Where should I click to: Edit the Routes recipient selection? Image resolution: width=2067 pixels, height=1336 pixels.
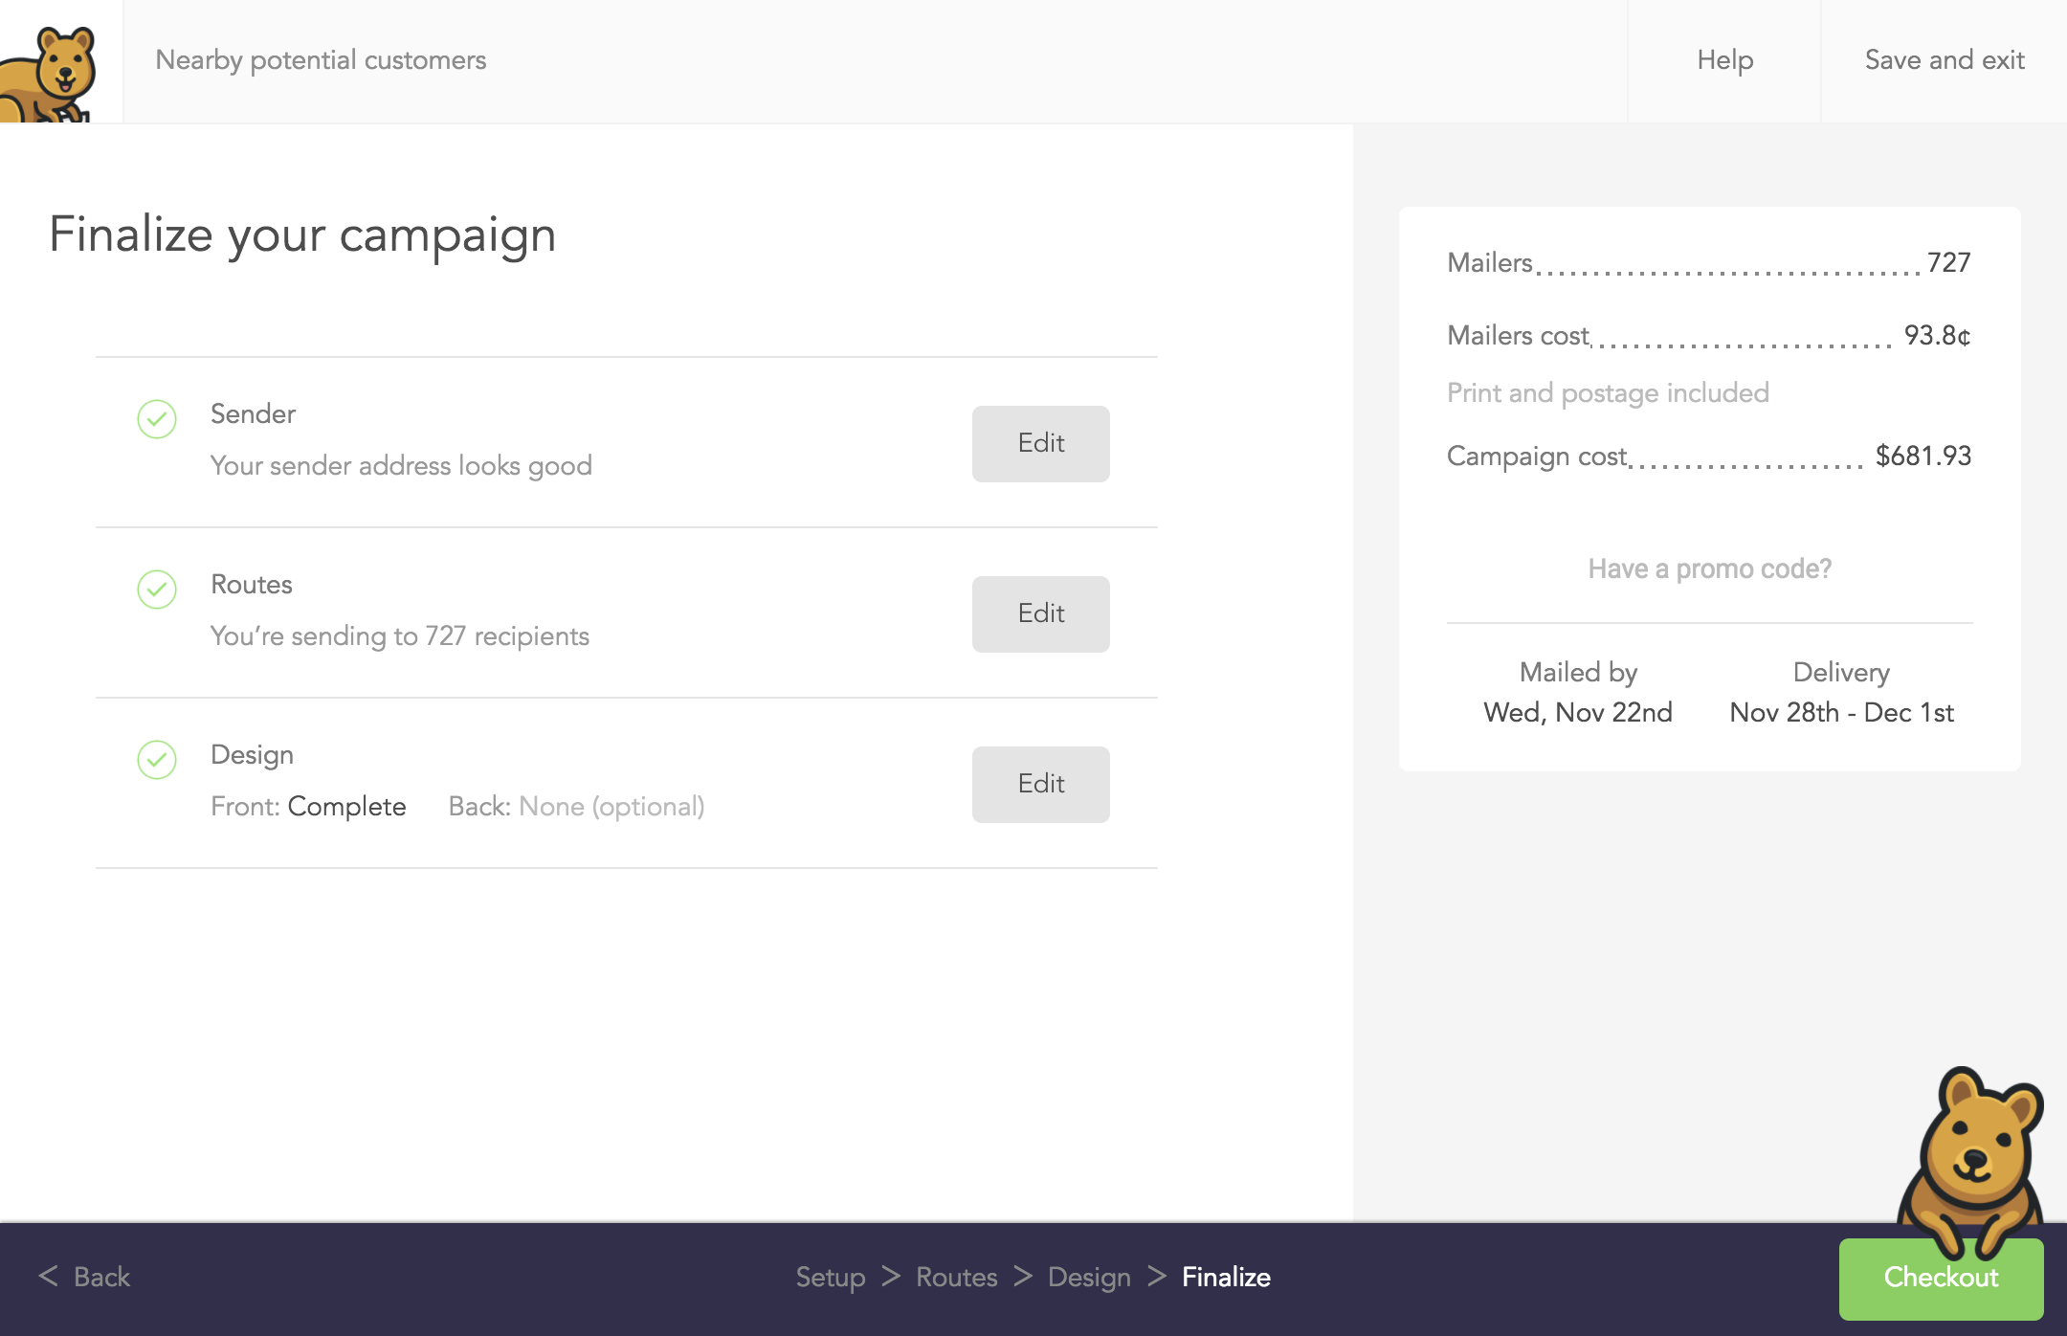pyautogui.click(x=1041, y=614)
